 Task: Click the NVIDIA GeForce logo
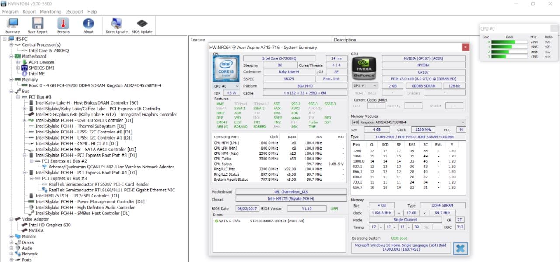364,68
